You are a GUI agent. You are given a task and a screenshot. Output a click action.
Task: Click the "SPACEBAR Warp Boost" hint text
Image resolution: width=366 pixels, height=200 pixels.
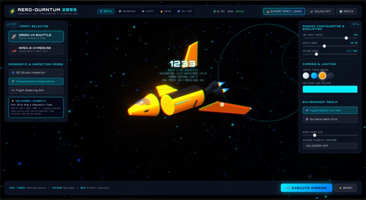tap(63, 188)
